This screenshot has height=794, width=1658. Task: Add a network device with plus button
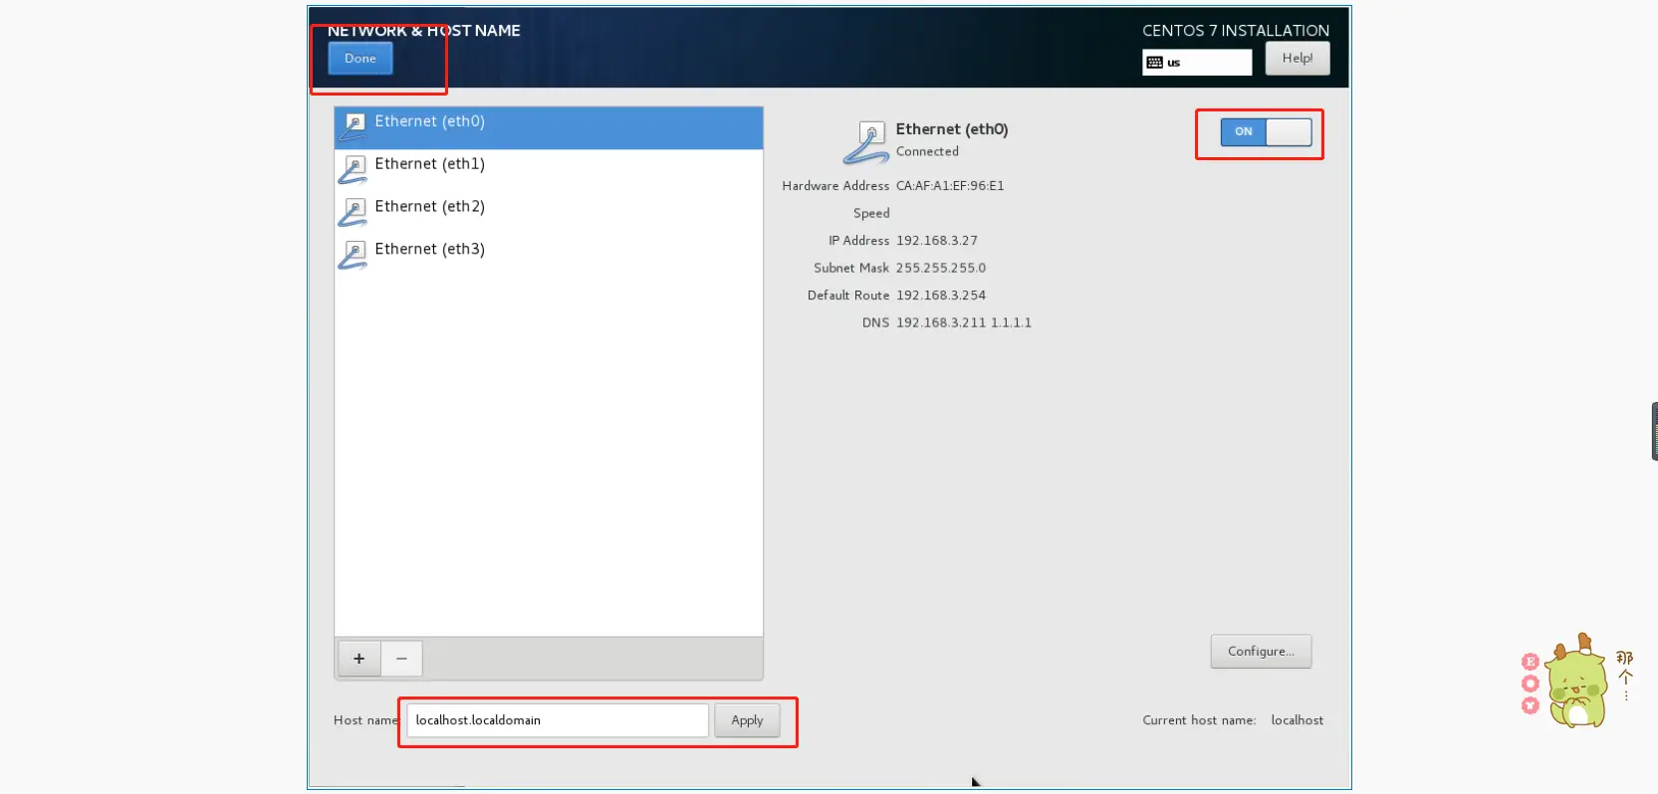point(359,659)
